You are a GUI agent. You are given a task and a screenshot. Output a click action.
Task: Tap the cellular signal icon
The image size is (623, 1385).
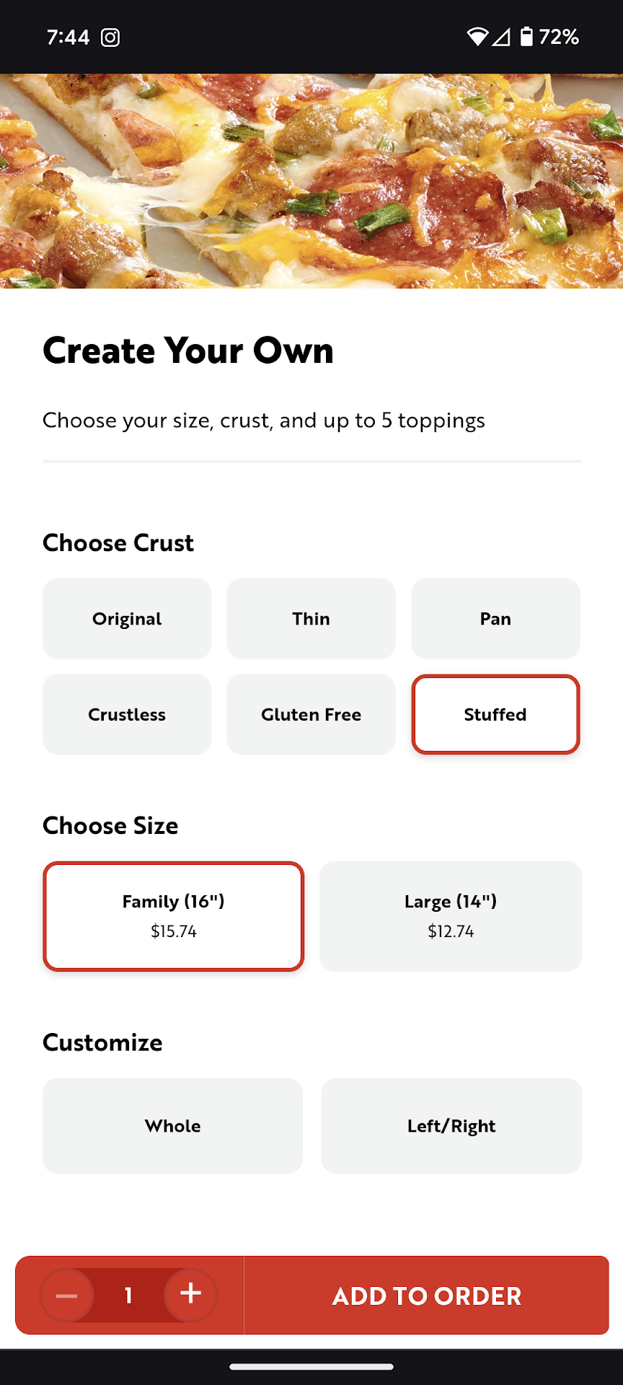[502, 37]
